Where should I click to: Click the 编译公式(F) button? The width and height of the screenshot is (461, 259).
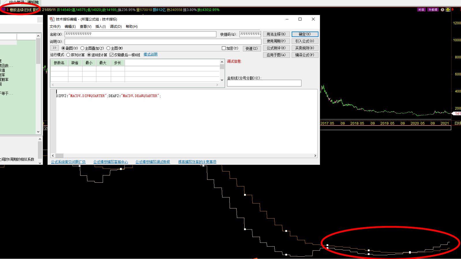point(305,55)
